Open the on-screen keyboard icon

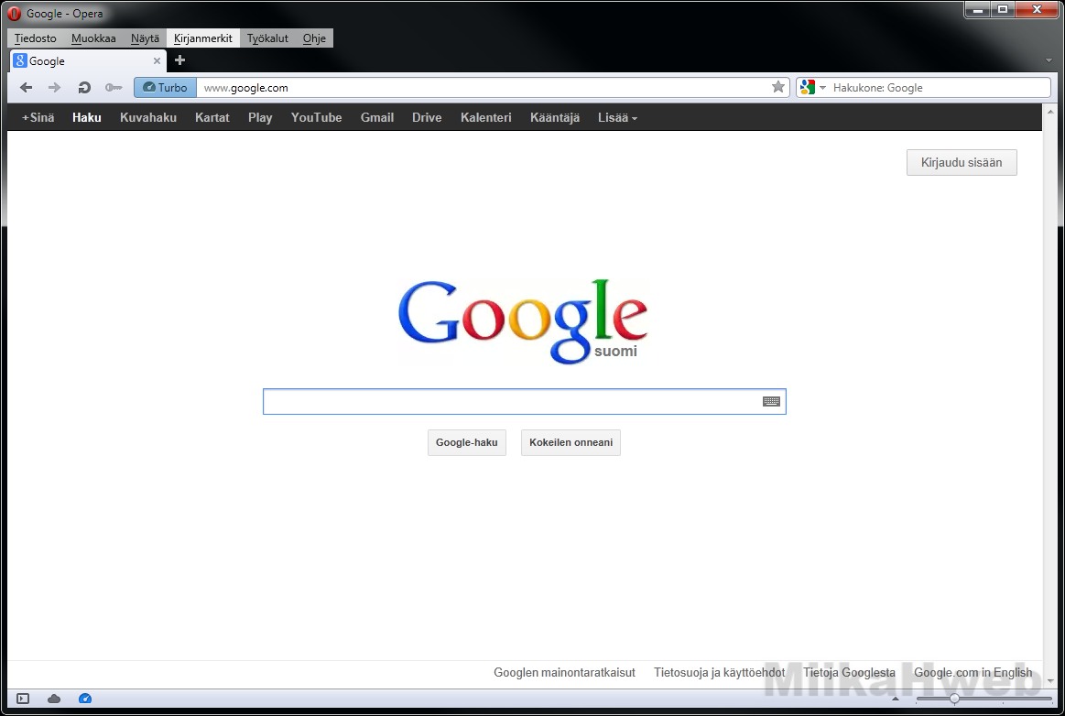pyautogui.click(x=771, y=401)
